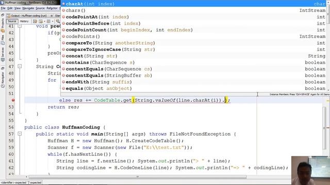Screen dimensions: 330x185
Task: Choose contains(CharSequence s) completion item
Action: [x=194, y=62]
